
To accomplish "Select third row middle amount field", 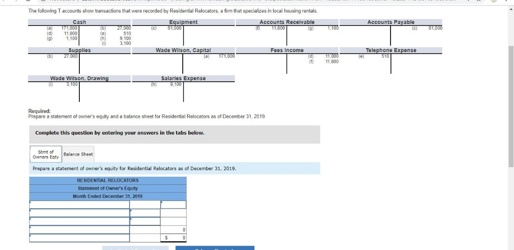I will click(145, 221).
